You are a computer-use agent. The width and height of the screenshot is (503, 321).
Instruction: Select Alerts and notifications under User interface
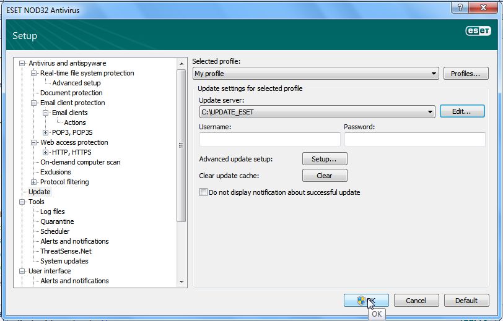point(74,281)
